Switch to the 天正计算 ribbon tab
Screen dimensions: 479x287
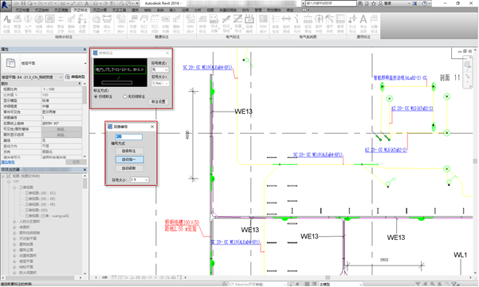coord(100,10)
